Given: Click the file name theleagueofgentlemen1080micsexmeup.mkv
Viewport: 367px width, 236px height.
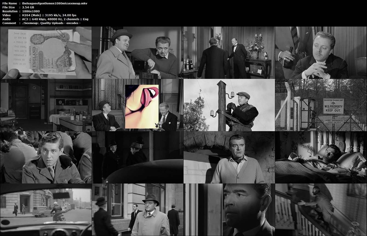Looking at the screenshot, I should (x=55, y=3).
